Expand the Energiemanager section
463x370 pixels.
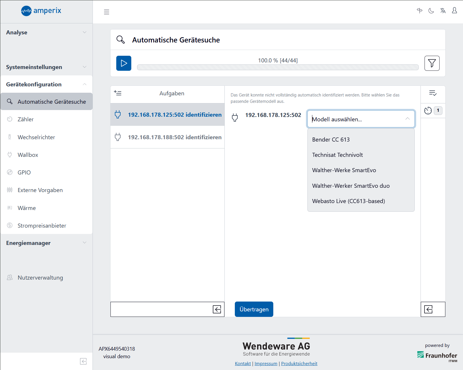(x=46, y=243)
